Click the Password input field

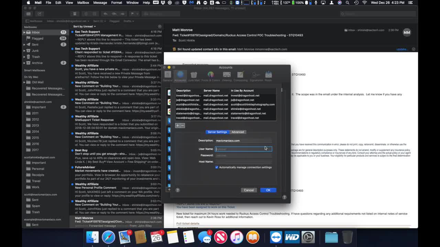(x=243, y=155)
